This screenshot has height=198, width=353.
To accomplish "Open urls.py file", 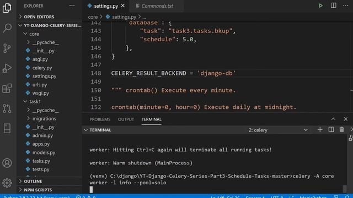I will tap(40, 85).
